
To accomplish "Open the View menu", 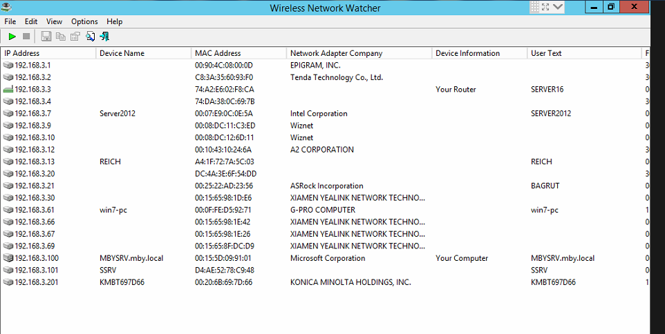I will click(54, 21).
